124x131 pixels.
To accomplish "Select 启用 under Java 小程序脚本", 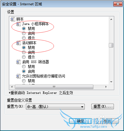I will (x=24, y=33).
